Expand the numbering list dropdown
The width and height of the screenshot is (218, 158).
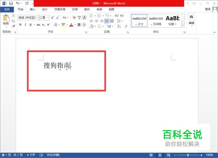coord(103,16)
